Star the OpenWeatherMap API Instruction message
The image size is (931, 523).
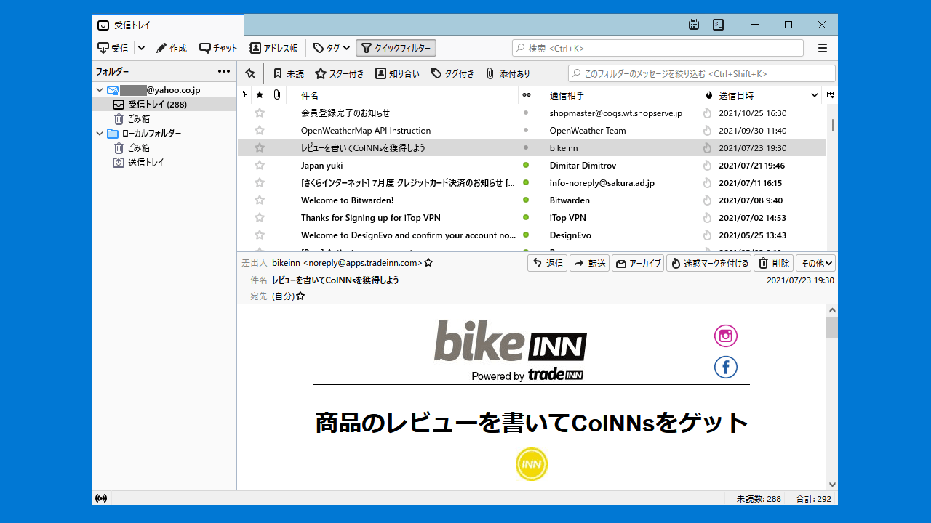(x=260, y=131)
